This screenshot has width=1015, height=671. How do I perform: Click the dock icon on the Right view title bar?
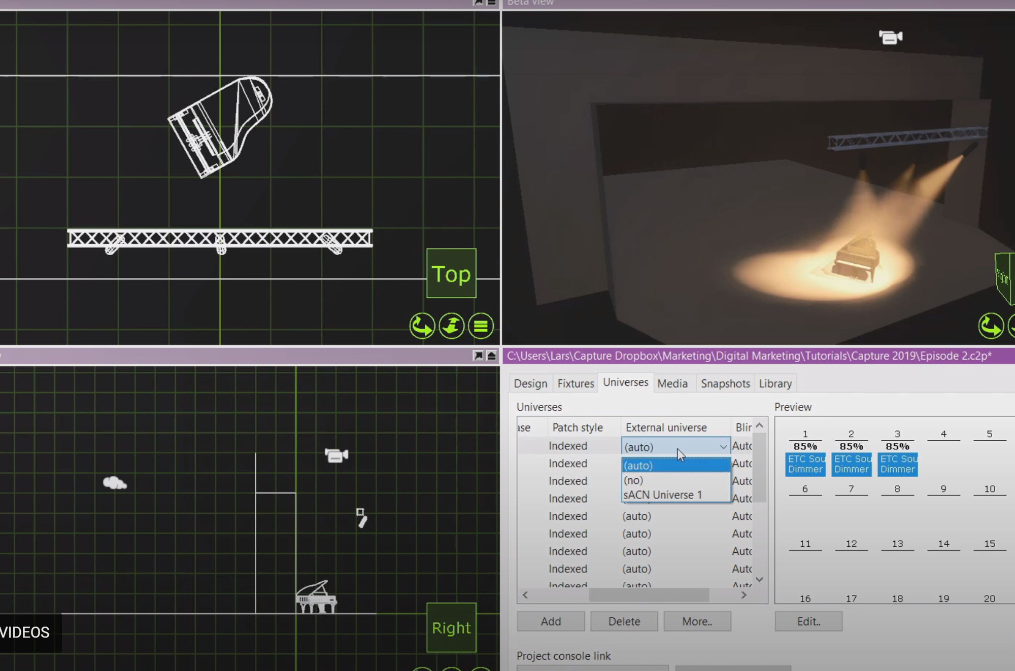click(492, 357)
